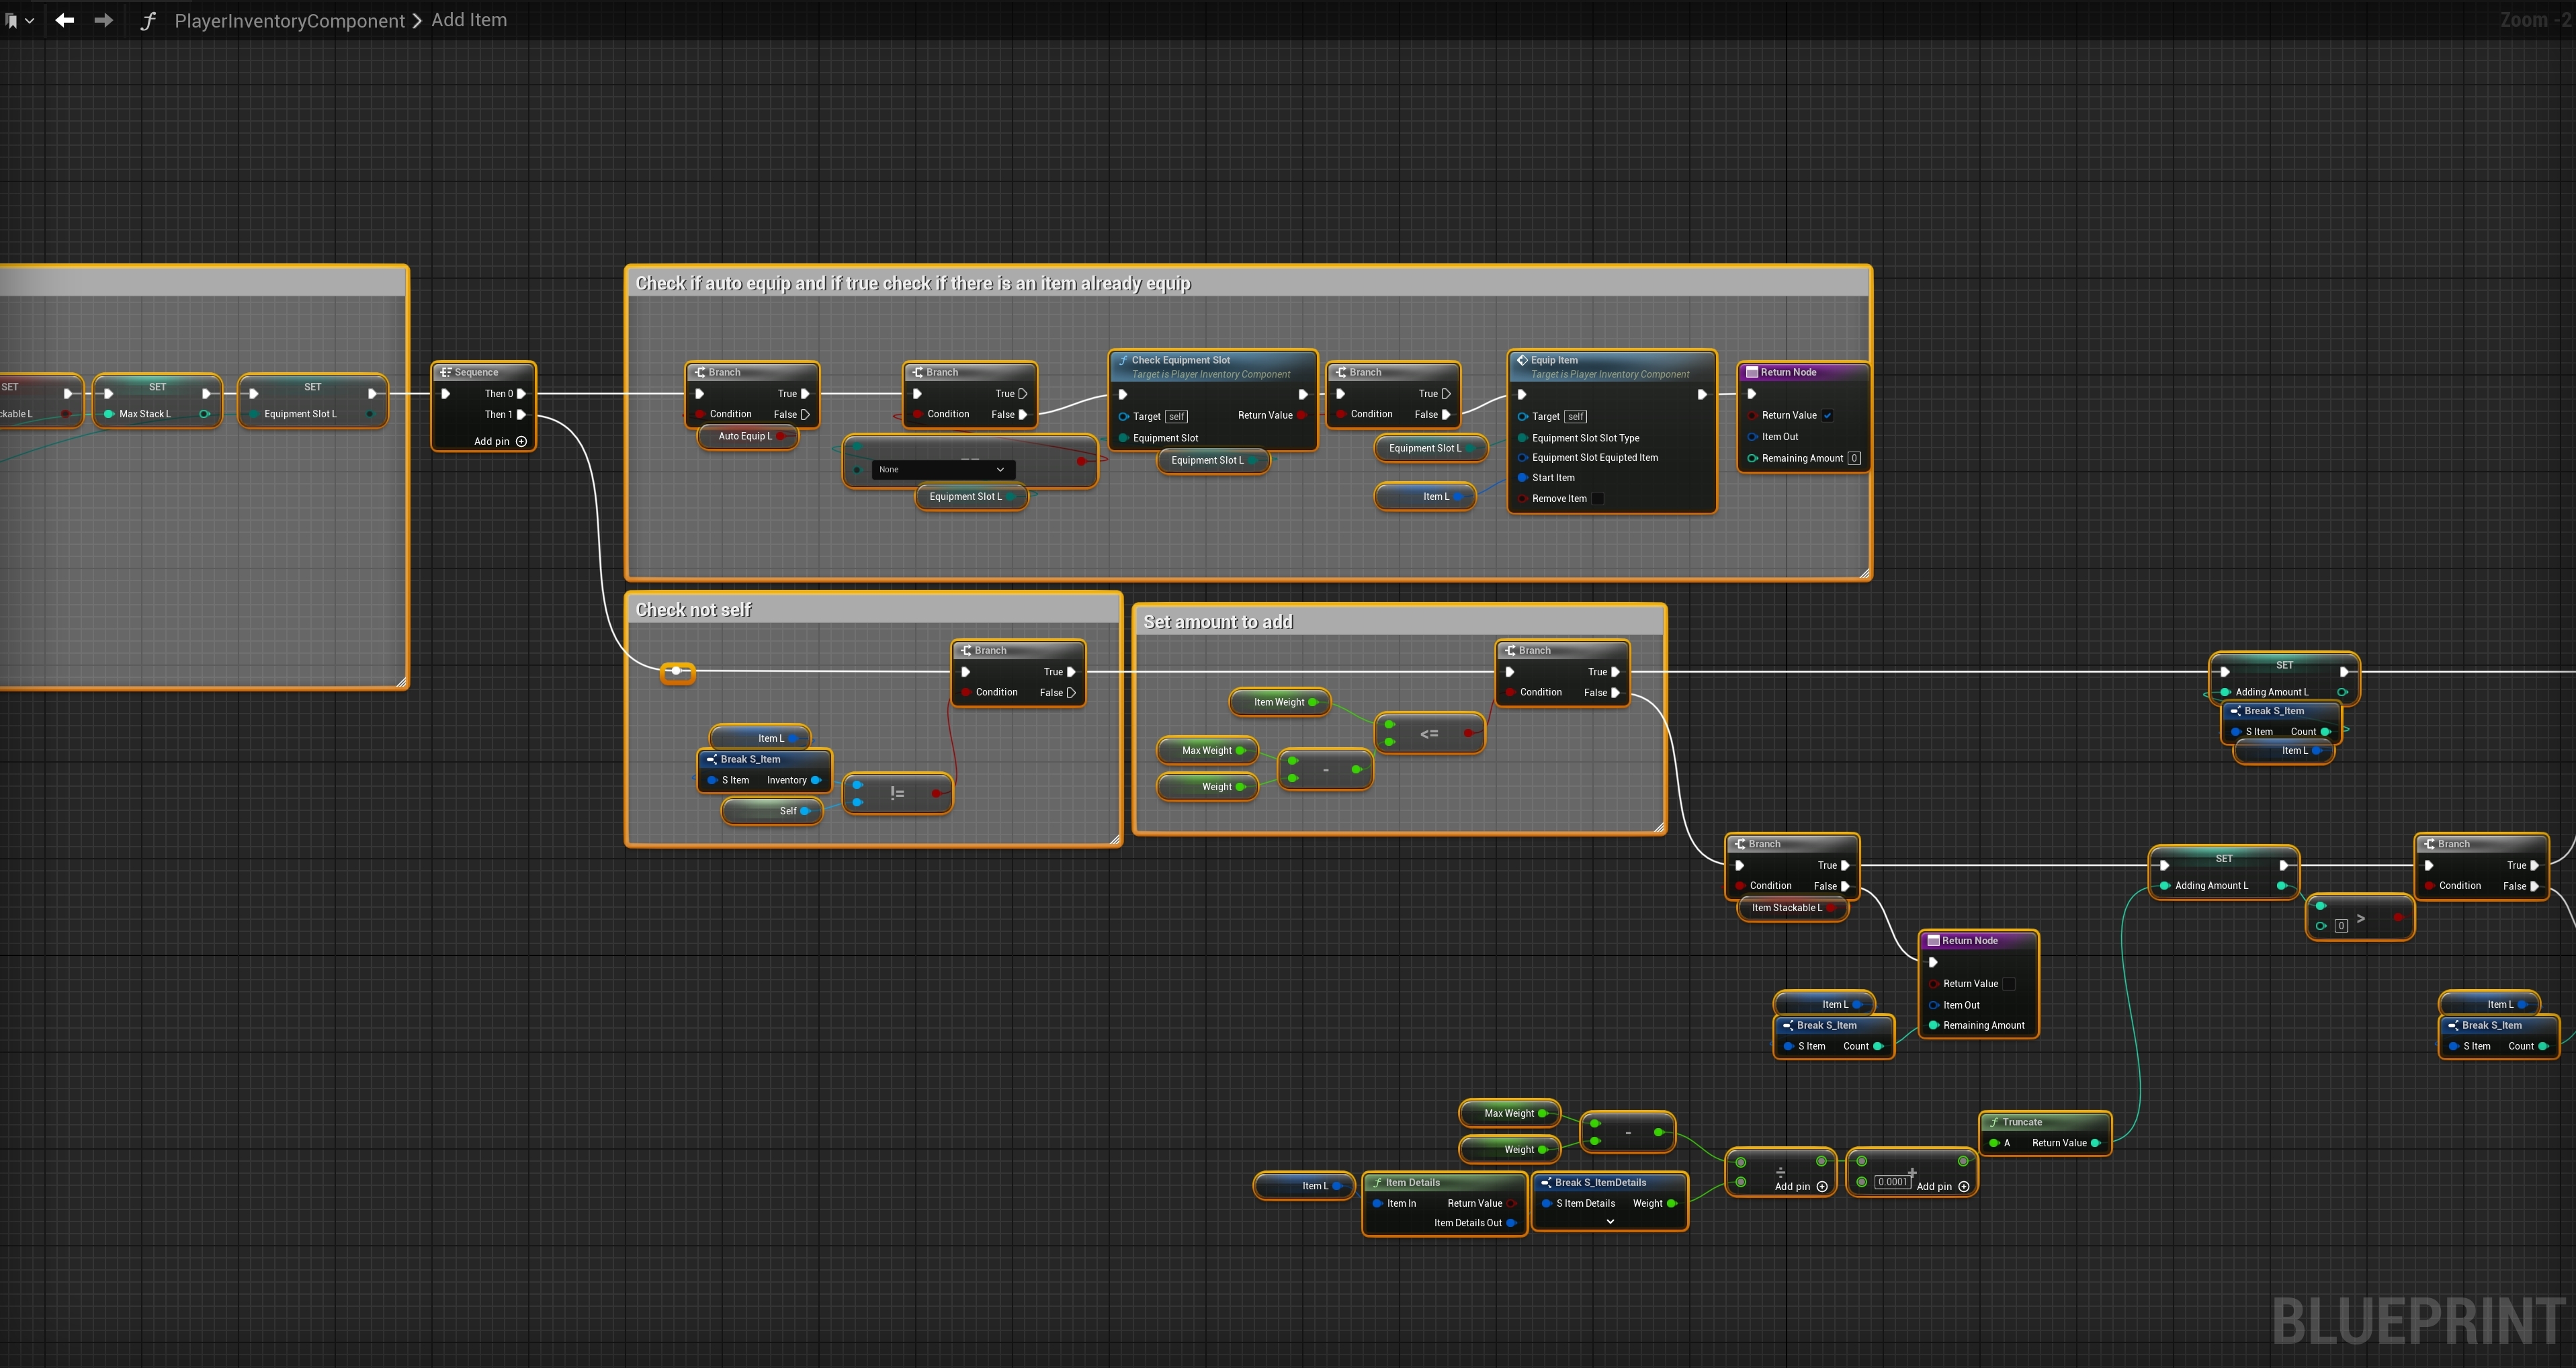Click Remaining Amount value field on top Return Node

pos(1853,458)
